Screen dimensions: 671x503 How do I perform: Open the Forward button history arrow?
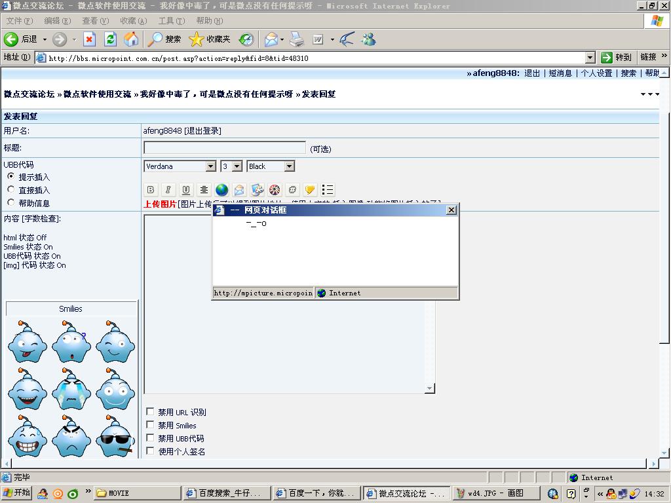point(75,39)
